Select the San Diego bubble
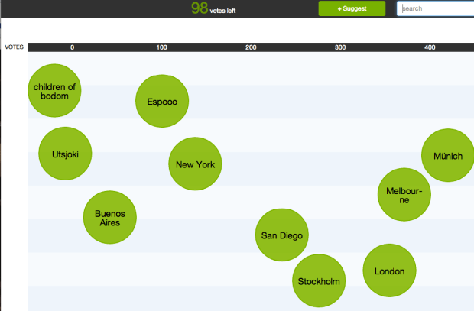The height and width of the screenshot is (311, 474). (x=281, y=235)
